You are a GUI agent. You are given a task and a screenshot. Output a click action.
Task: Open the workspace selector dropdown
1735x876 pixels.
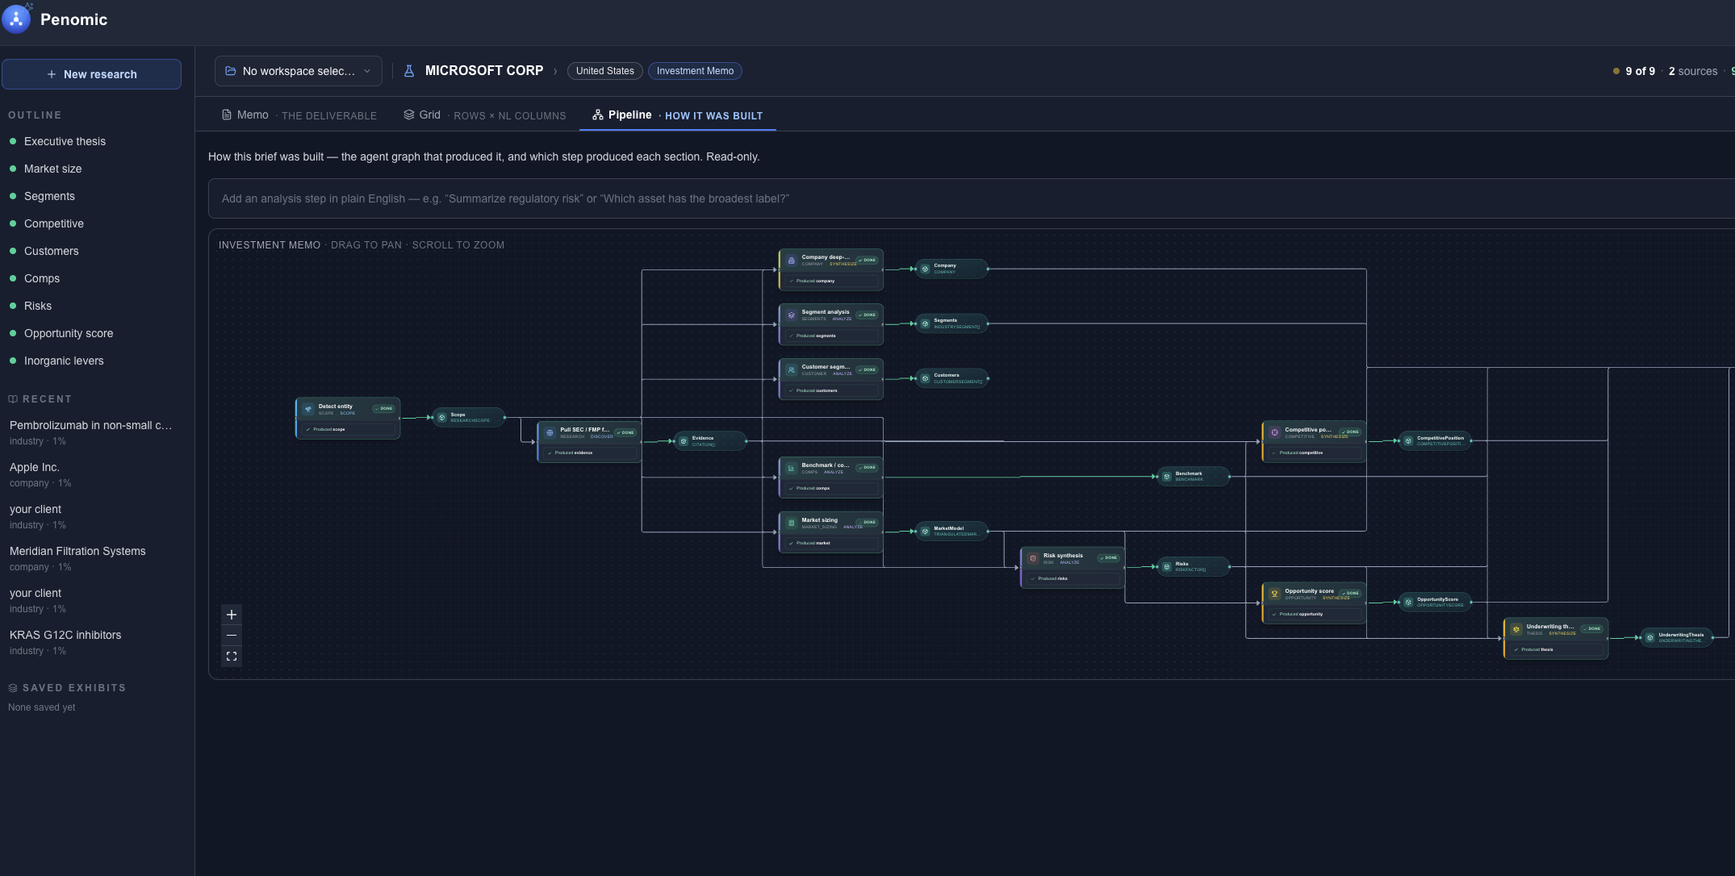299,71
